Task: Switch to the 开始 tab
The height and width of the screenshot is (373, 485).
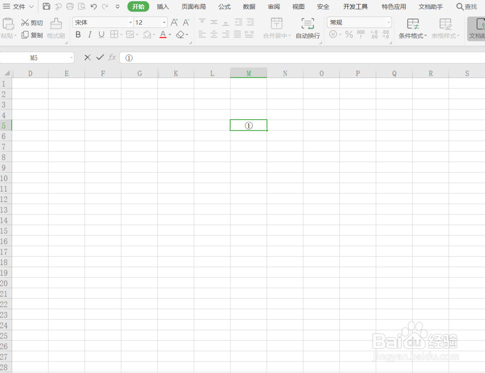Action: point(138,6)
